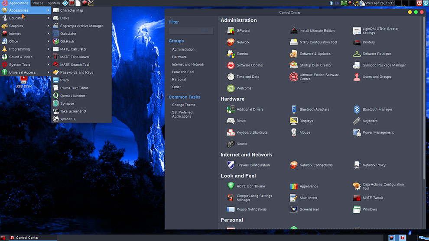Open the Places menu
Viewport: 429px width, 241px height.
tap(38, 3)
